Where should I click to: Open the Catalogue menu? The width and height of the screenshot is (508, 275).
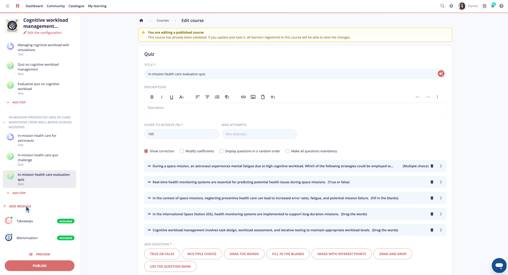tap(76, 6)
